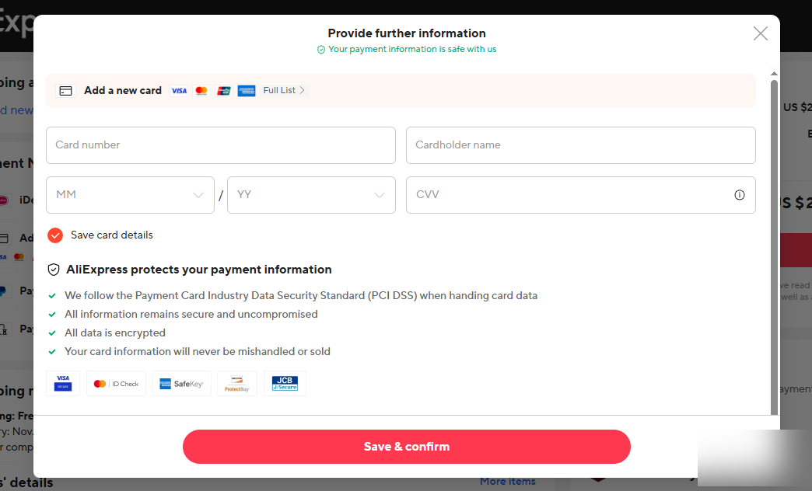Uncheck Save card details
This screenshot has height=491, width=812.
click(x=55, y=235)
